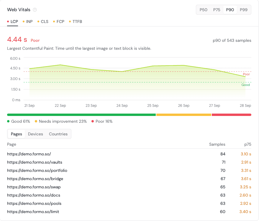Click the 22 Sep data point on chart
The height and width of the screenshot is (221, 259).
[x=60, y=65]
